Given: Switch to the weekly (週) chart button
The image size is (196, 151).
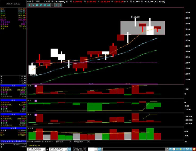Looking at the screenshot, I should [56, 5].
